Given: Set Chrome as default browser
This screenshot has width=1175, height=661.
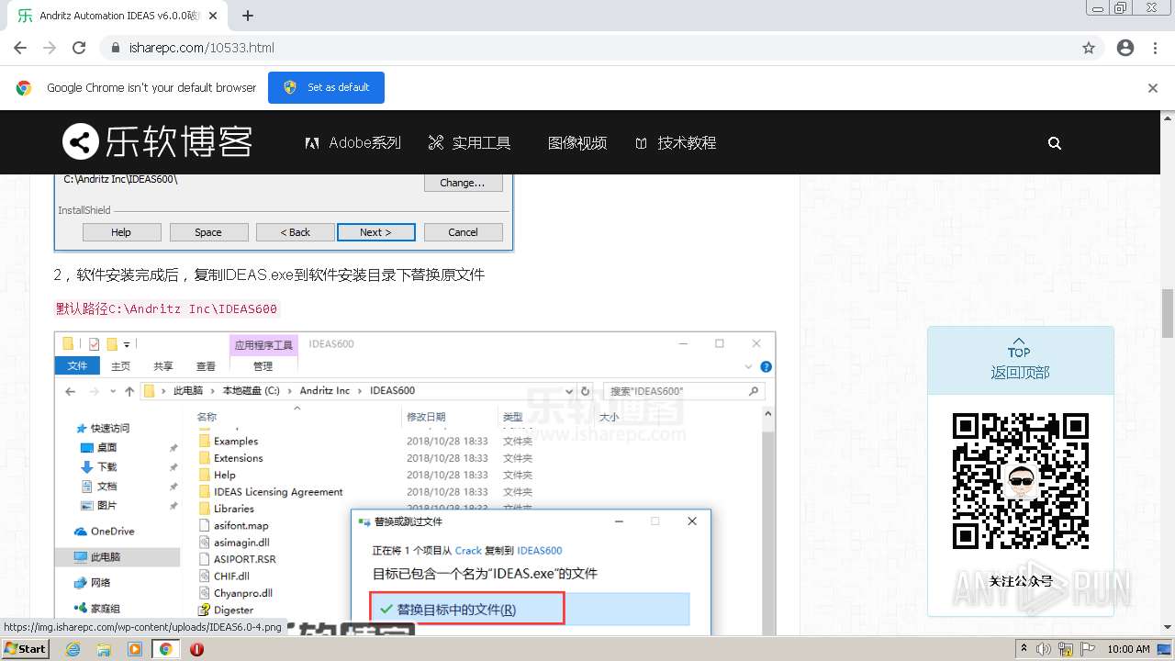Looking at the screenshot, I should [x=326, y=87].
